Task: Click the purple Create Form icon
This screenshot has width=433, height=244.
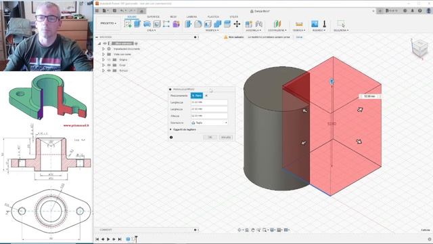Action: (176, 24)
